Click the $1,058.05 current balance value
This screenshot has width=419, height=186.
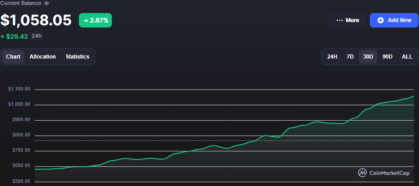[x=36, y=20]
